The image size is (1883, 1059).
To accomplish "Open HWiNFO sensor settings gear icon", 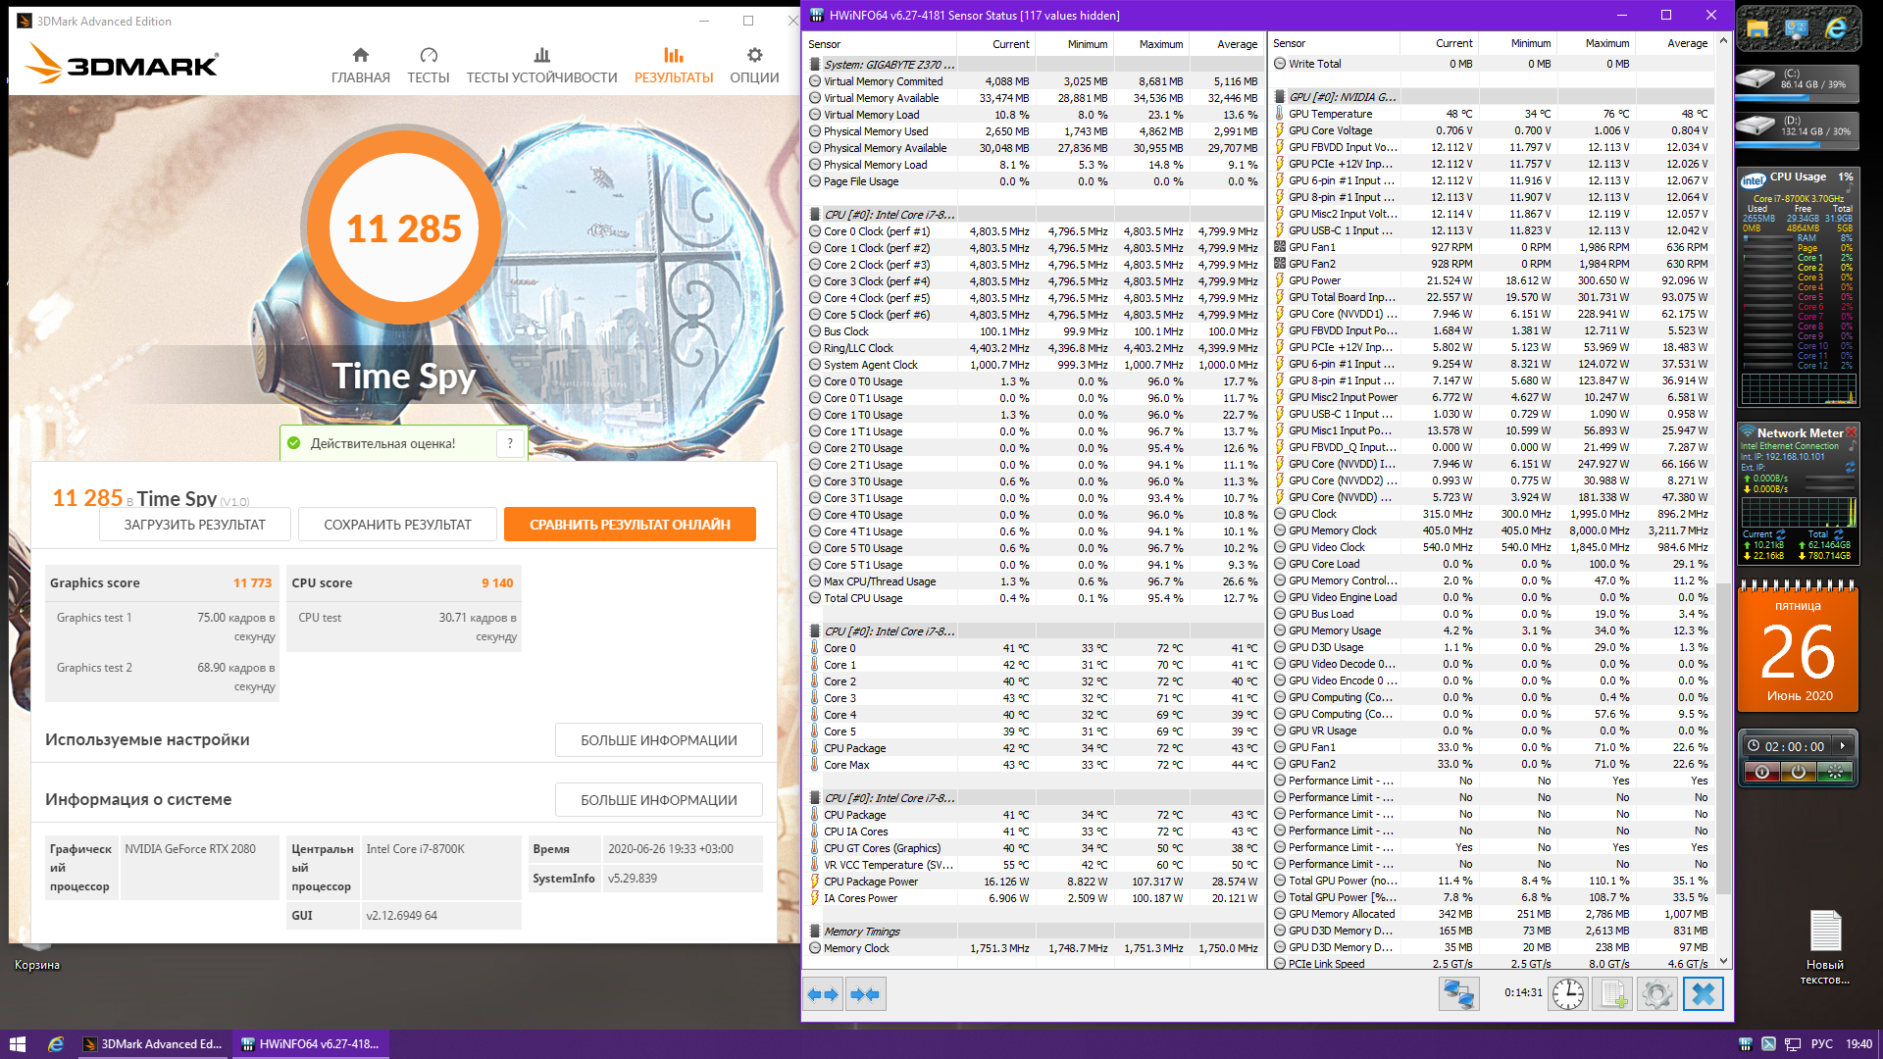I will [1657, 994].
